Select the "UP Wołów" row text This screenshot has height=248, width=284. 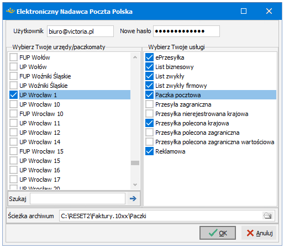tap(33, 67)
